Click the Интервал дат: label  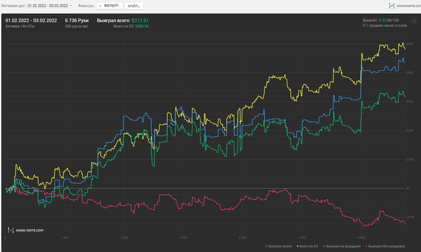pos(13,5)
